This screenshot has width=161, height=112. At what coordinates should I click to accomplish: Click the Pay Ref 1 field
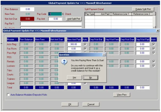click(51, 24)
